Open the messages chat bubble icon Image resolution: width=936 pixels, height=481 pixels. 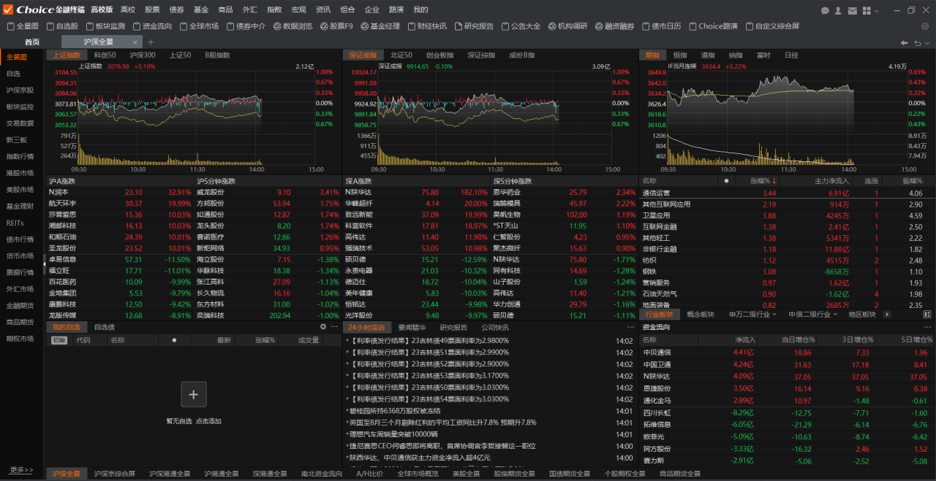click(825, 10)
